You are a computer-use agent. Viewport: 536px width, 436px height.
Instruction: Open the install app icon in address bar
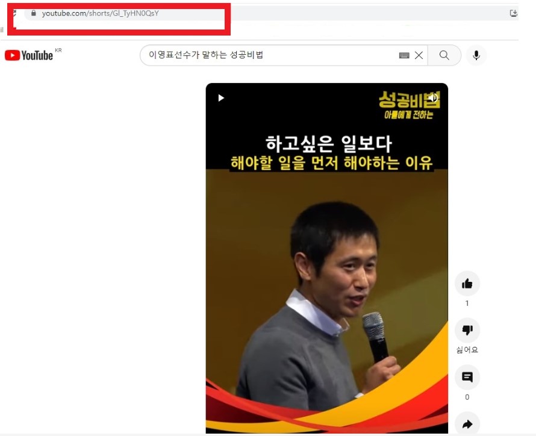(x=513, y=13)
